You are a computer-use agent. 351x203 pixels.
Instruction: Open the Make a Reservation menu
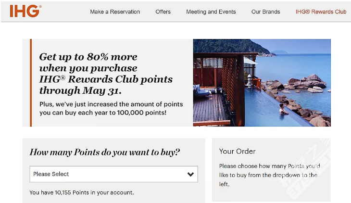coord(115,12)
